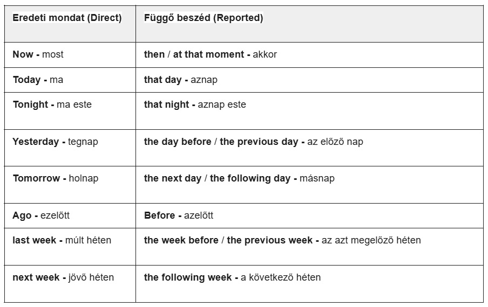Click the phrase 'the next day'
Viewport: 488px width, 307px height.
click(172, 178)
